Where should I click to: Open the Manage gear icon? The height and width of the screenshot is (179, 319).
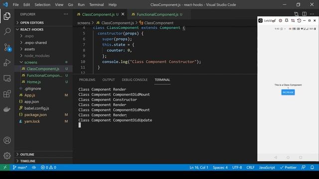7,156
